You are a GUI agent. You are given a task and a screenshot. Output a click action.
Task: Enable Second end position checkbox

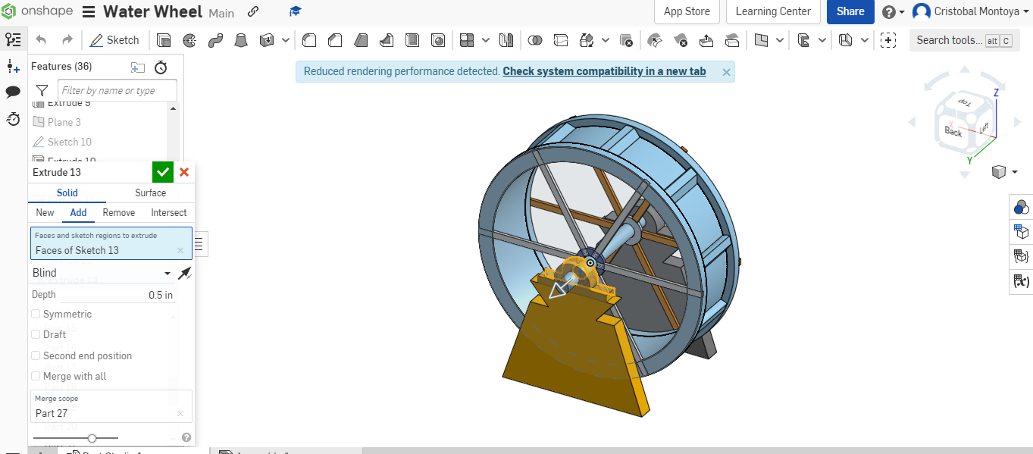click(36, 355)
